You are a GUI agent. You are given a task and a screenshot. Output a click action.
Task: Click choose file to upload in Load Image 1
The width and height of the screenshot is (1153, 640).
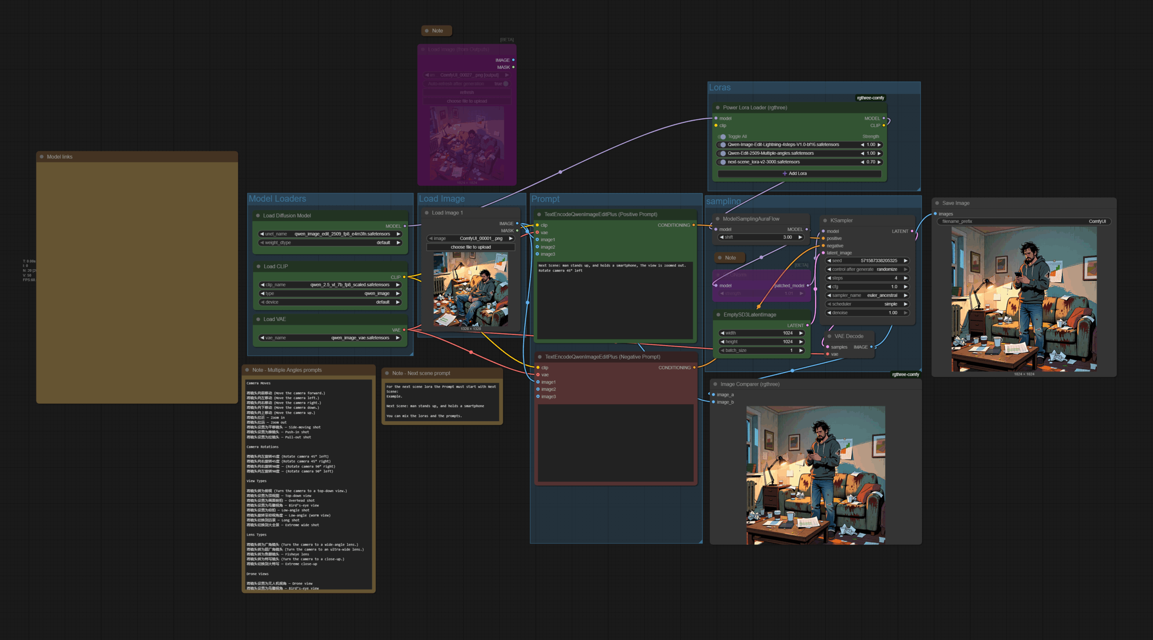470,247
